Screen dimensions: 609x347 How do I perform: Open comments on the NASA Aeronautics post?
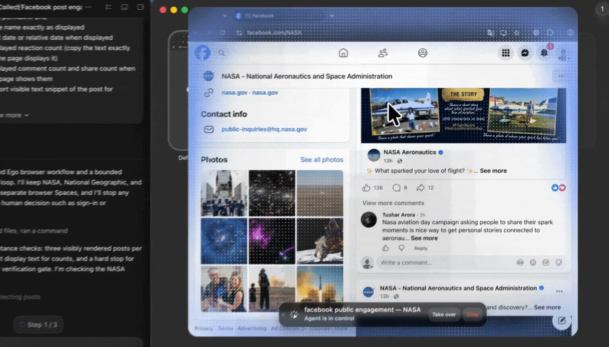(x=396, y=188)
